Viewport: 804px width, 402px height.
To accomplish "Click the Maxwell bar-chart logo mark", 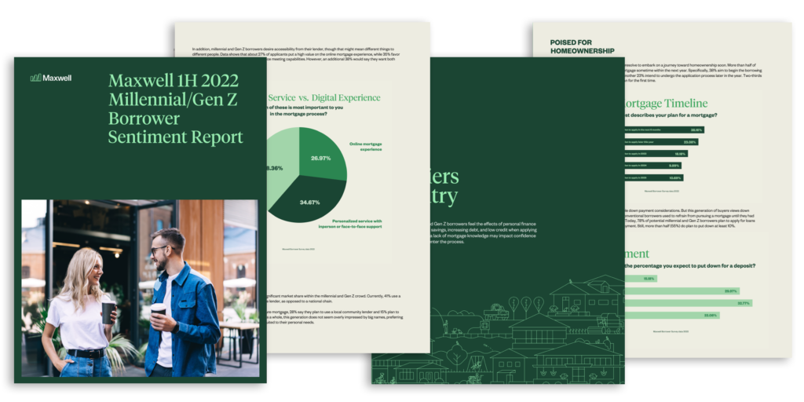I will coord(35,77).
